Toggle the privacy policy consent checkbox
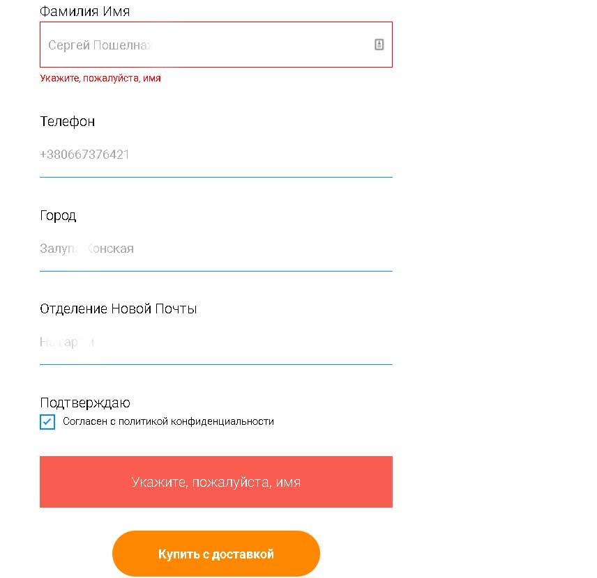 point(47,422)
